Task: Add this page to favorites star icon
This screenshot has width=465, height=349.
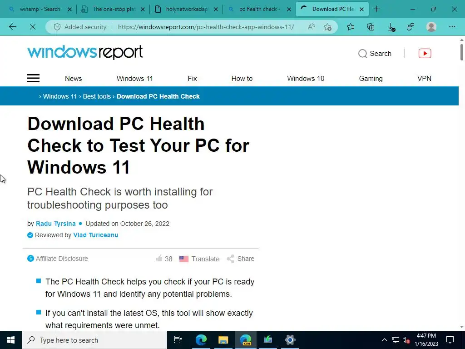Action: pos(328,27)
